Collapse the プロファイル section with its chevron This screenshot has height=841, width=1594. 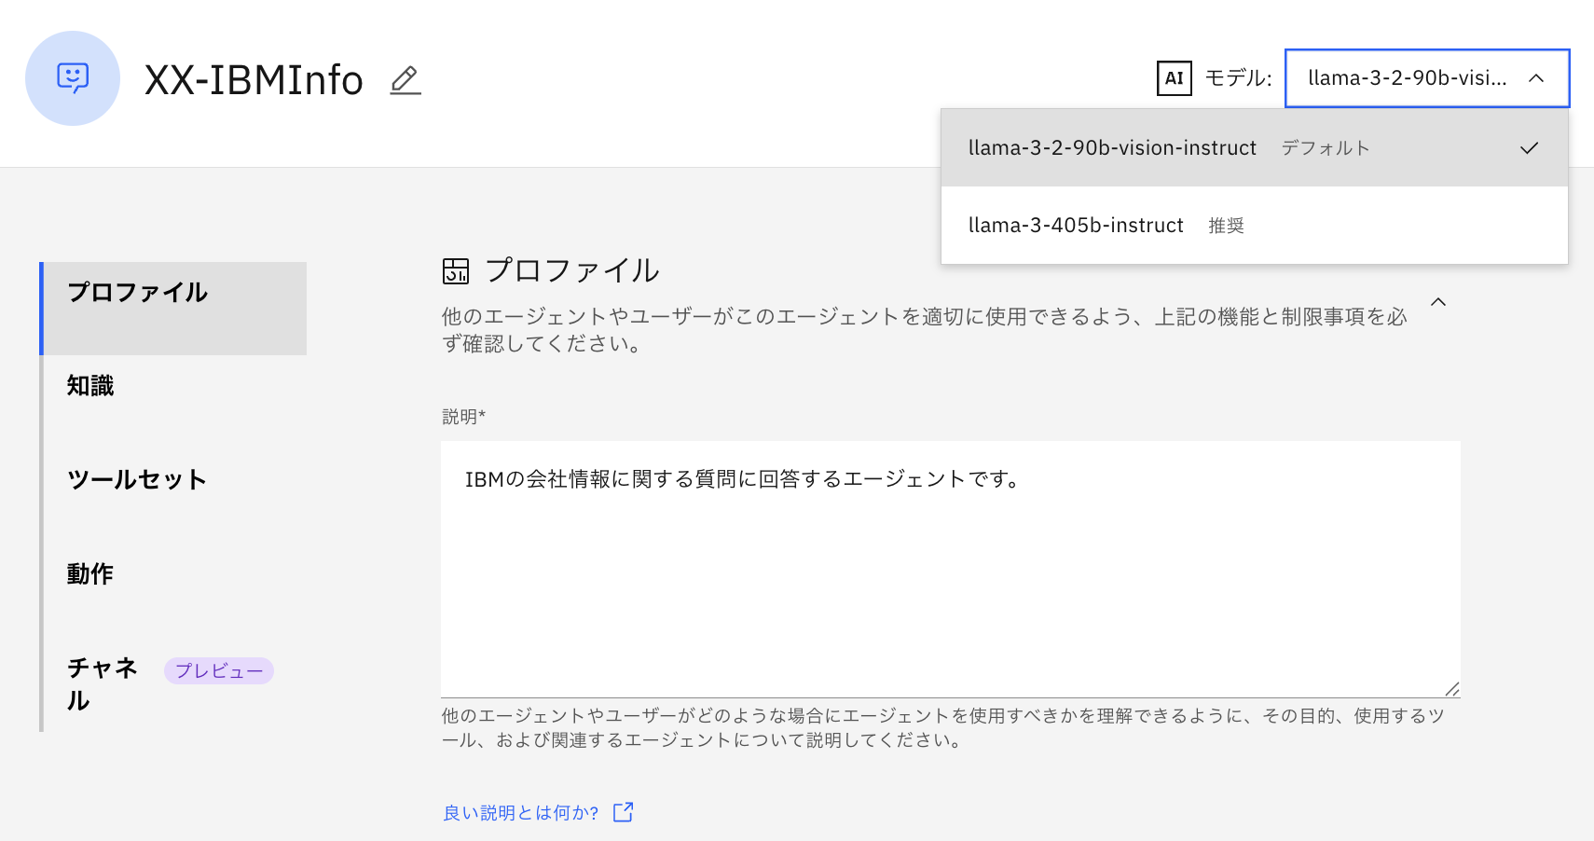point(1438,302)
